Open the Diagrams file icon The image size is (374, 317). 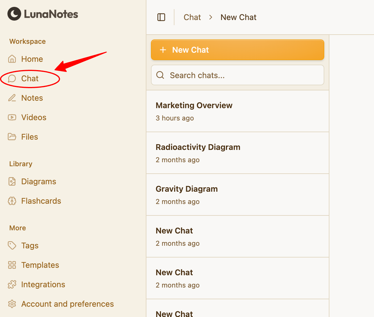click(x=12, y=181)
